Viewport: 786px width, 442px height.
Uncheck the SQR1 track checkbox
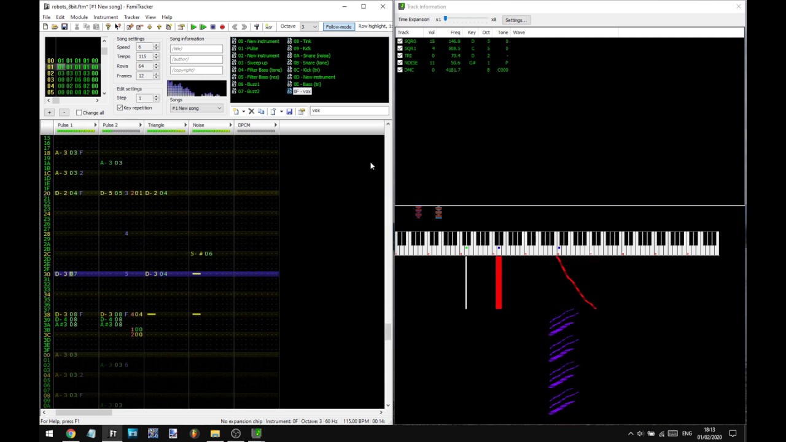[400, 48]
